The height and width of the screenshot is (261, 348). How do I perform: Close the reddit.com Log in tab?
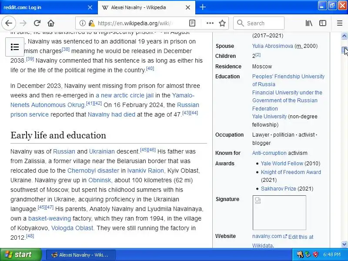[90, 7]
